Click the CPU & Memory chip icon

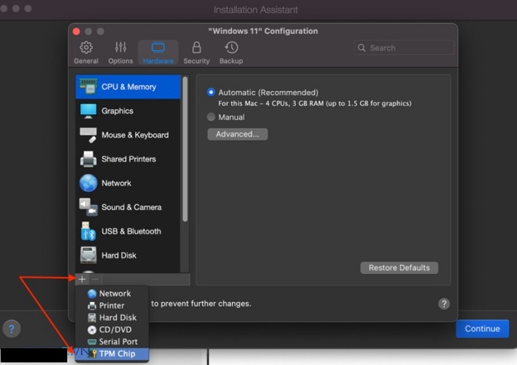click(89, 86)
